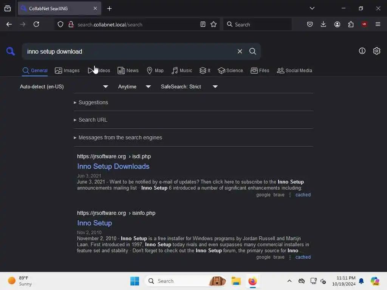387x290 pixels.
Task: Open the extensions puzzle icon
Action: pyautogui.click(x=351, y=24)
